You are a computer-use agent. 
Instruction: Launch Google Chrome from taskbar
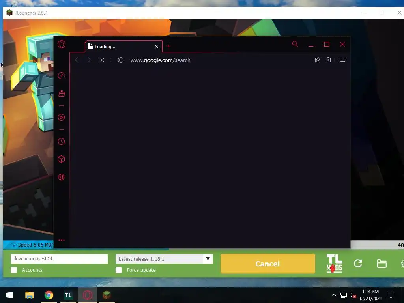click(x=49, y=295)
